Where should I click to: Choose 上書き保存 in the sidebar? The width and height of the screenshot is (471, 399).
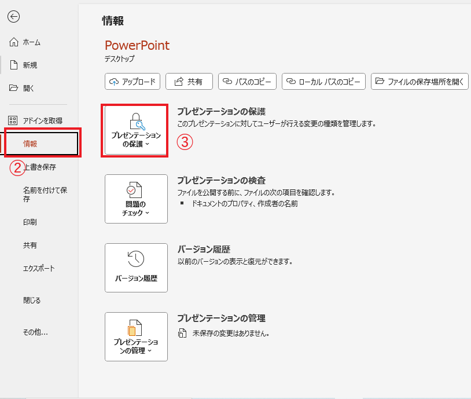(40, 167)
